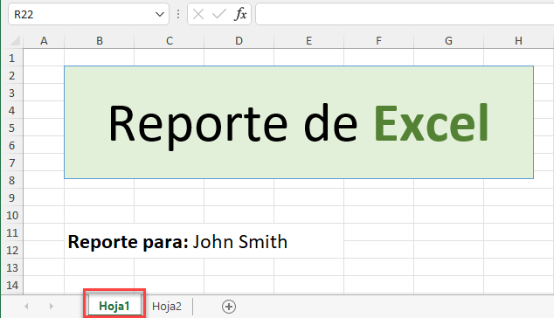The image size is (554, 318).
Task: Select row 7 header
Action: click(x=12, y=162)
